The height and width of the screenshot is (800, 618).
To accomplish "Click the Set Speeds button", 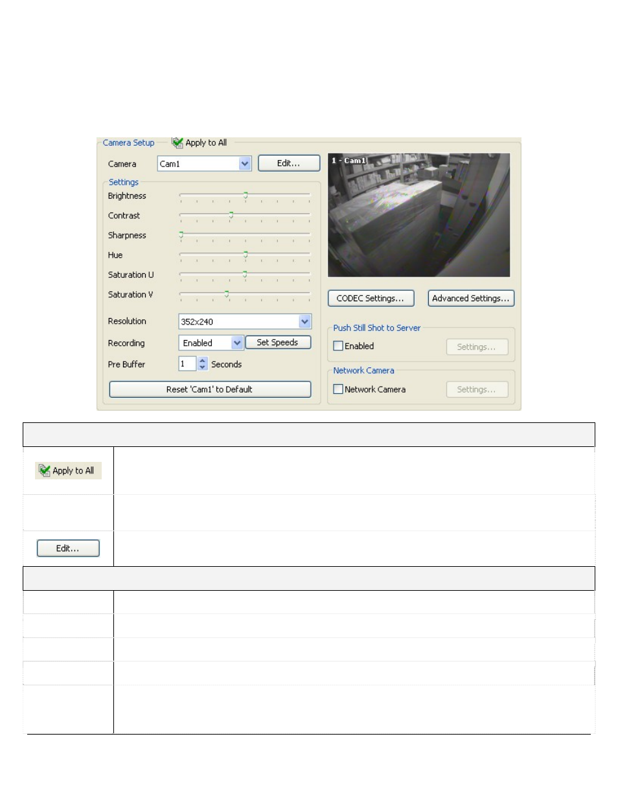I will tap(278, 343).
